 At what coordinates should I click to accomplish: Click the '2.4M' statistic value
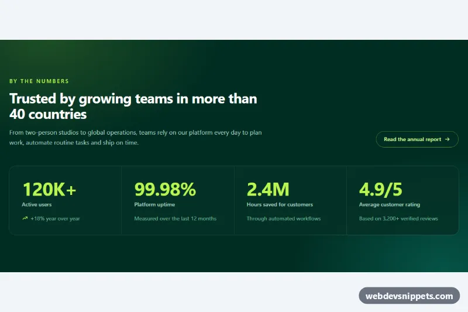[268, 189]
